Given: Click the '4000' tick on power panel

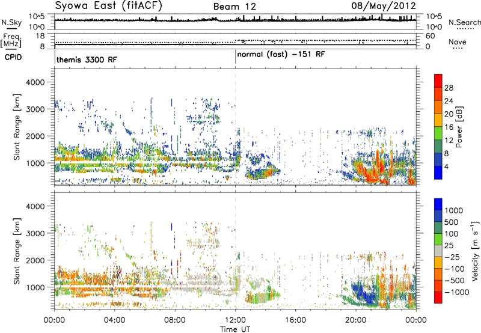Looking at the screenshot, I should tap(35, 82).
